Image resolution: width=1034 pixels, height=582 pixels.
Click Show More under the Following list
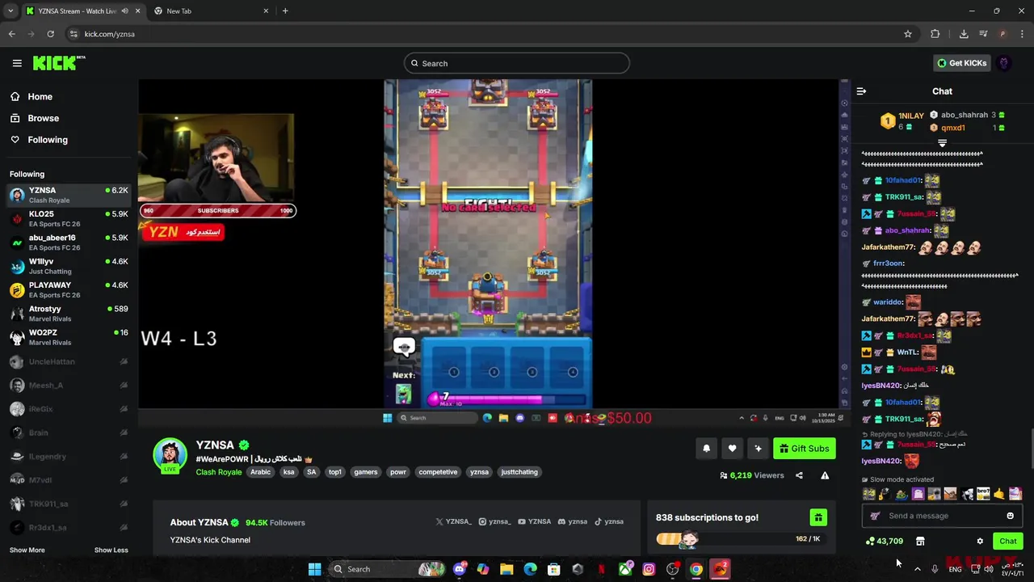click(27, 550)
